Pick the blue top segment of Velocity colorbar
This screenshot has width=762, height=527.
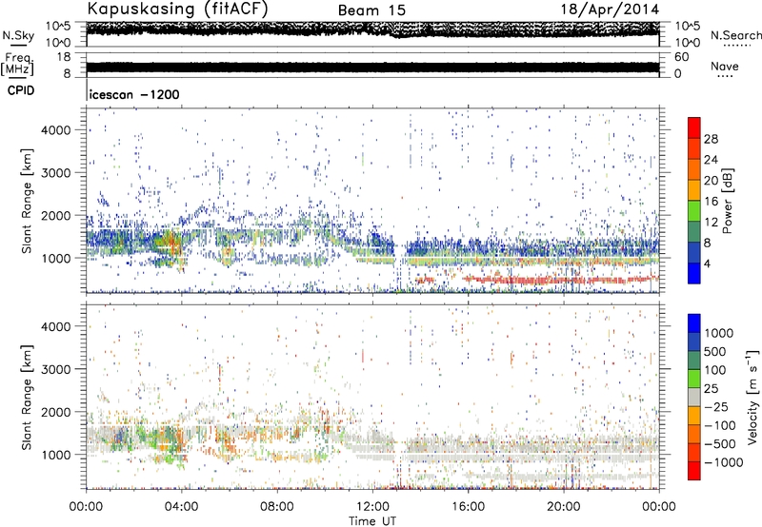click(x=694, y=323)
